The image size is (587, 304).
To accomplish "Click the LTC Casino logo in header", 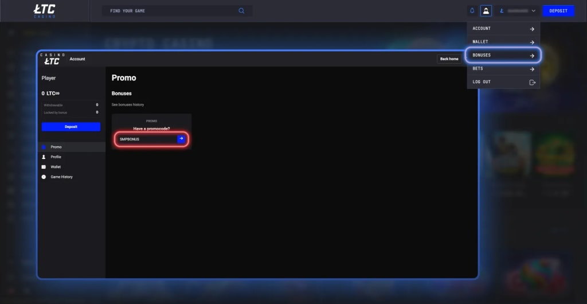I will pyautogui.click(x=45, y=11).
